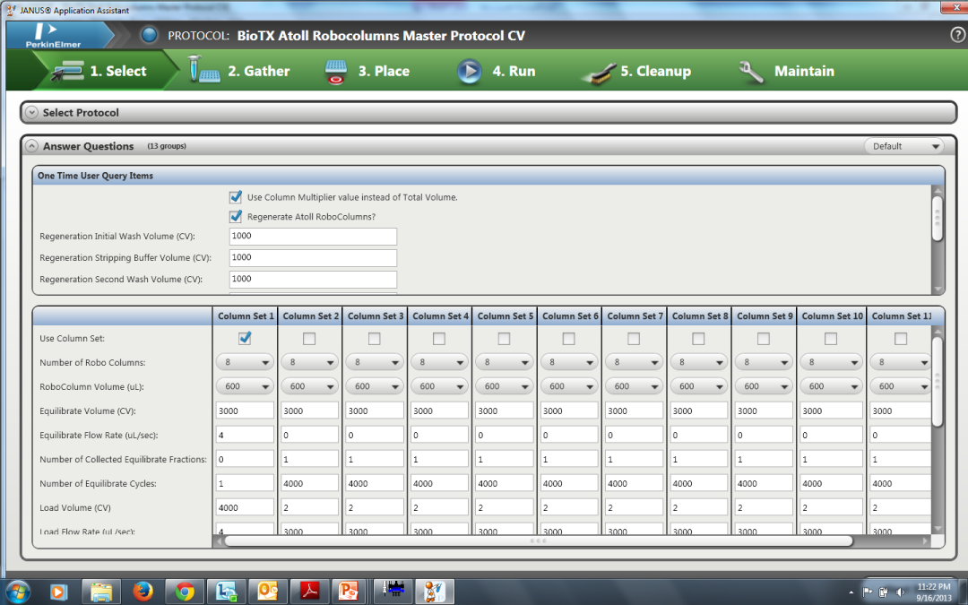The width and height of the screenshot is (968, 605).
Task: Click the Maintain wrench icon
Action: point(751,72)
